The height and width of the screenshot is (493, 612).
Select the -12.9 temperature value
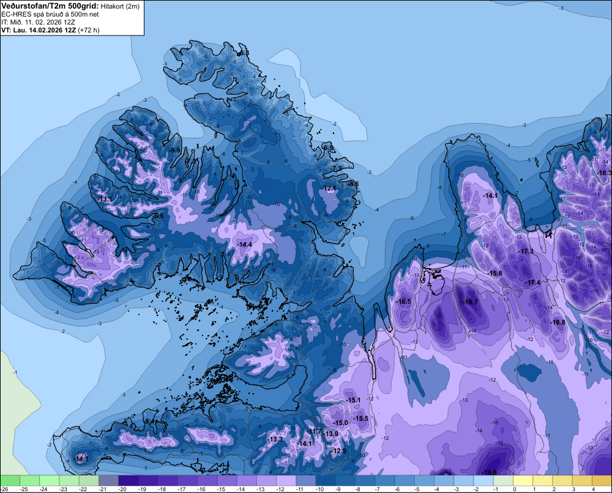pyautogui.click(x=339, y=451)
